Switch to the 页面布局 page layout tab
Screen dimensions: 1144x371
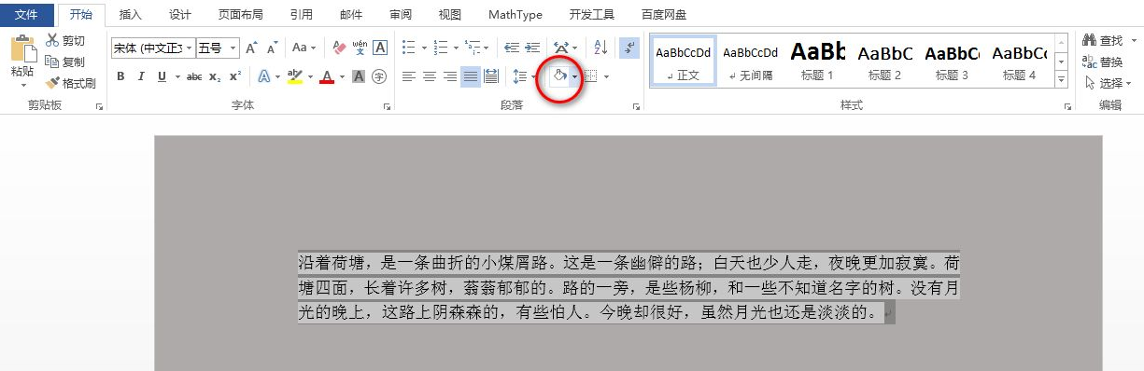click(241, 14)
